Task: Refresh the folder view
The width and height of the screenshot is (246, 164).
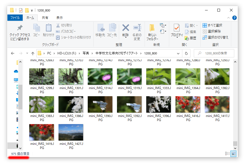Action: [186, 53]
